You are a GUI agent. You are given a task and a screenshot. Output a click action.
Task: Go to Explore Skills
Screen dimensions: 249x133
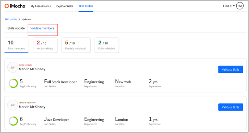[65, 6]
